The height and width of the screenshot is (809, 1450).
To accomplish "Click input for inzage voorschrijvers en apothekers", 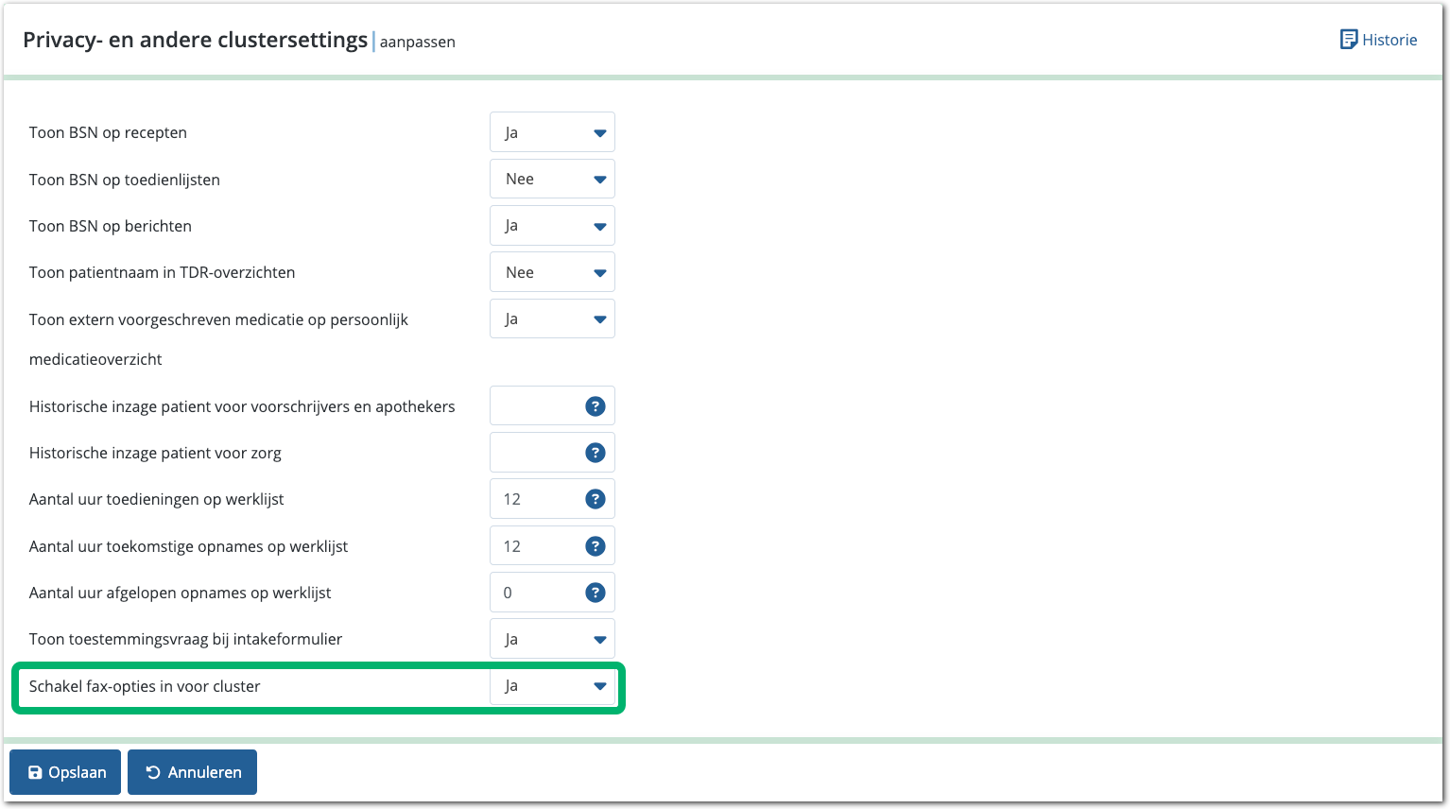I will click(x=535, y=406).
